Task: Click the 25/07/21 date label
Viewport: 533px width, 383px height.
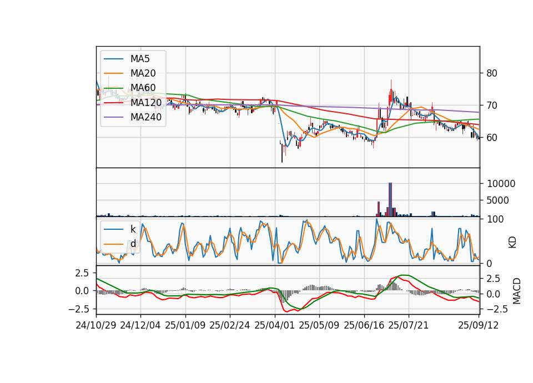Action: (x=409, y=325)
